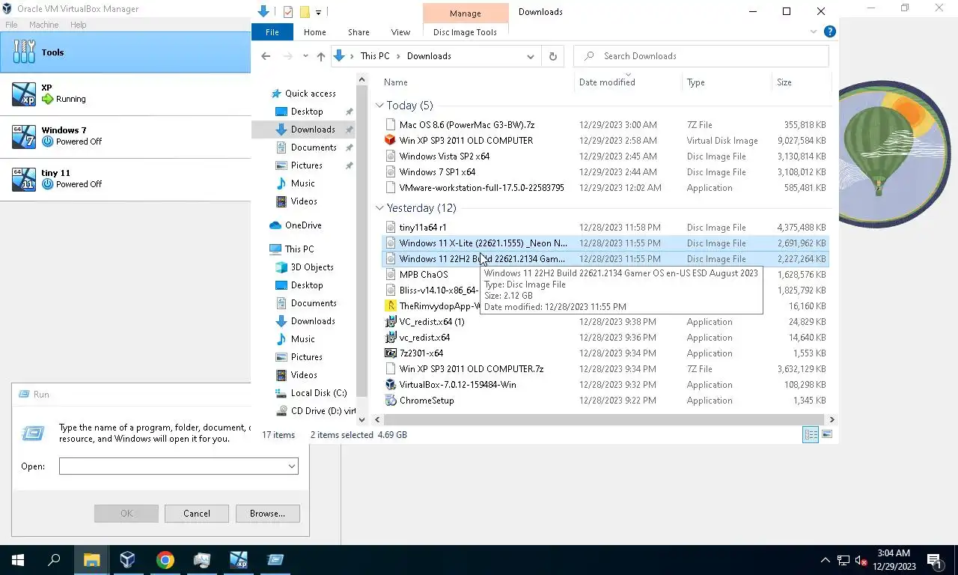Open VirtualBox Machine menu
The width and height of the screenshot is (958, 575).
[44, 25]
